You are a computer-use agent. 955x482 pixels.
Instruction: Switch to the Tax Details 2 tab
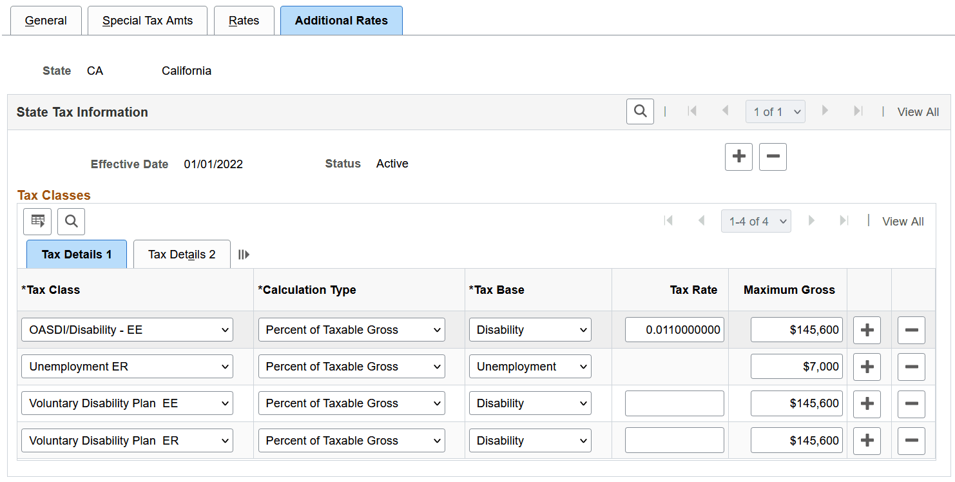tap(182, 254)
